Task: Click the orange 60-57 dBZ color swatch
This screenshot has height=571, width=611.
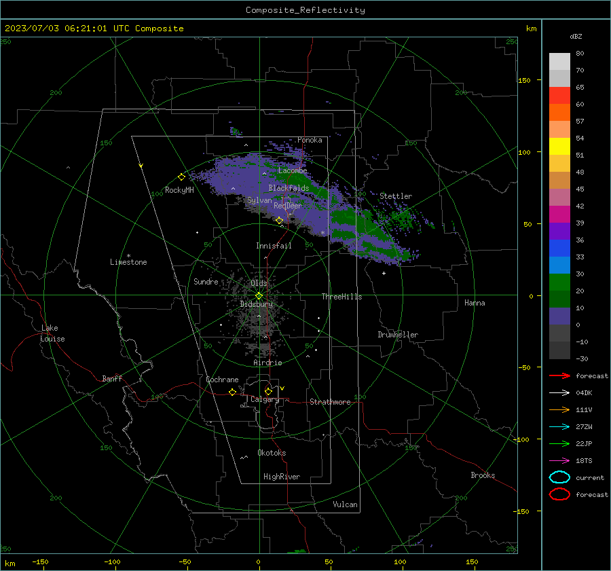Action: pos(559,113)
